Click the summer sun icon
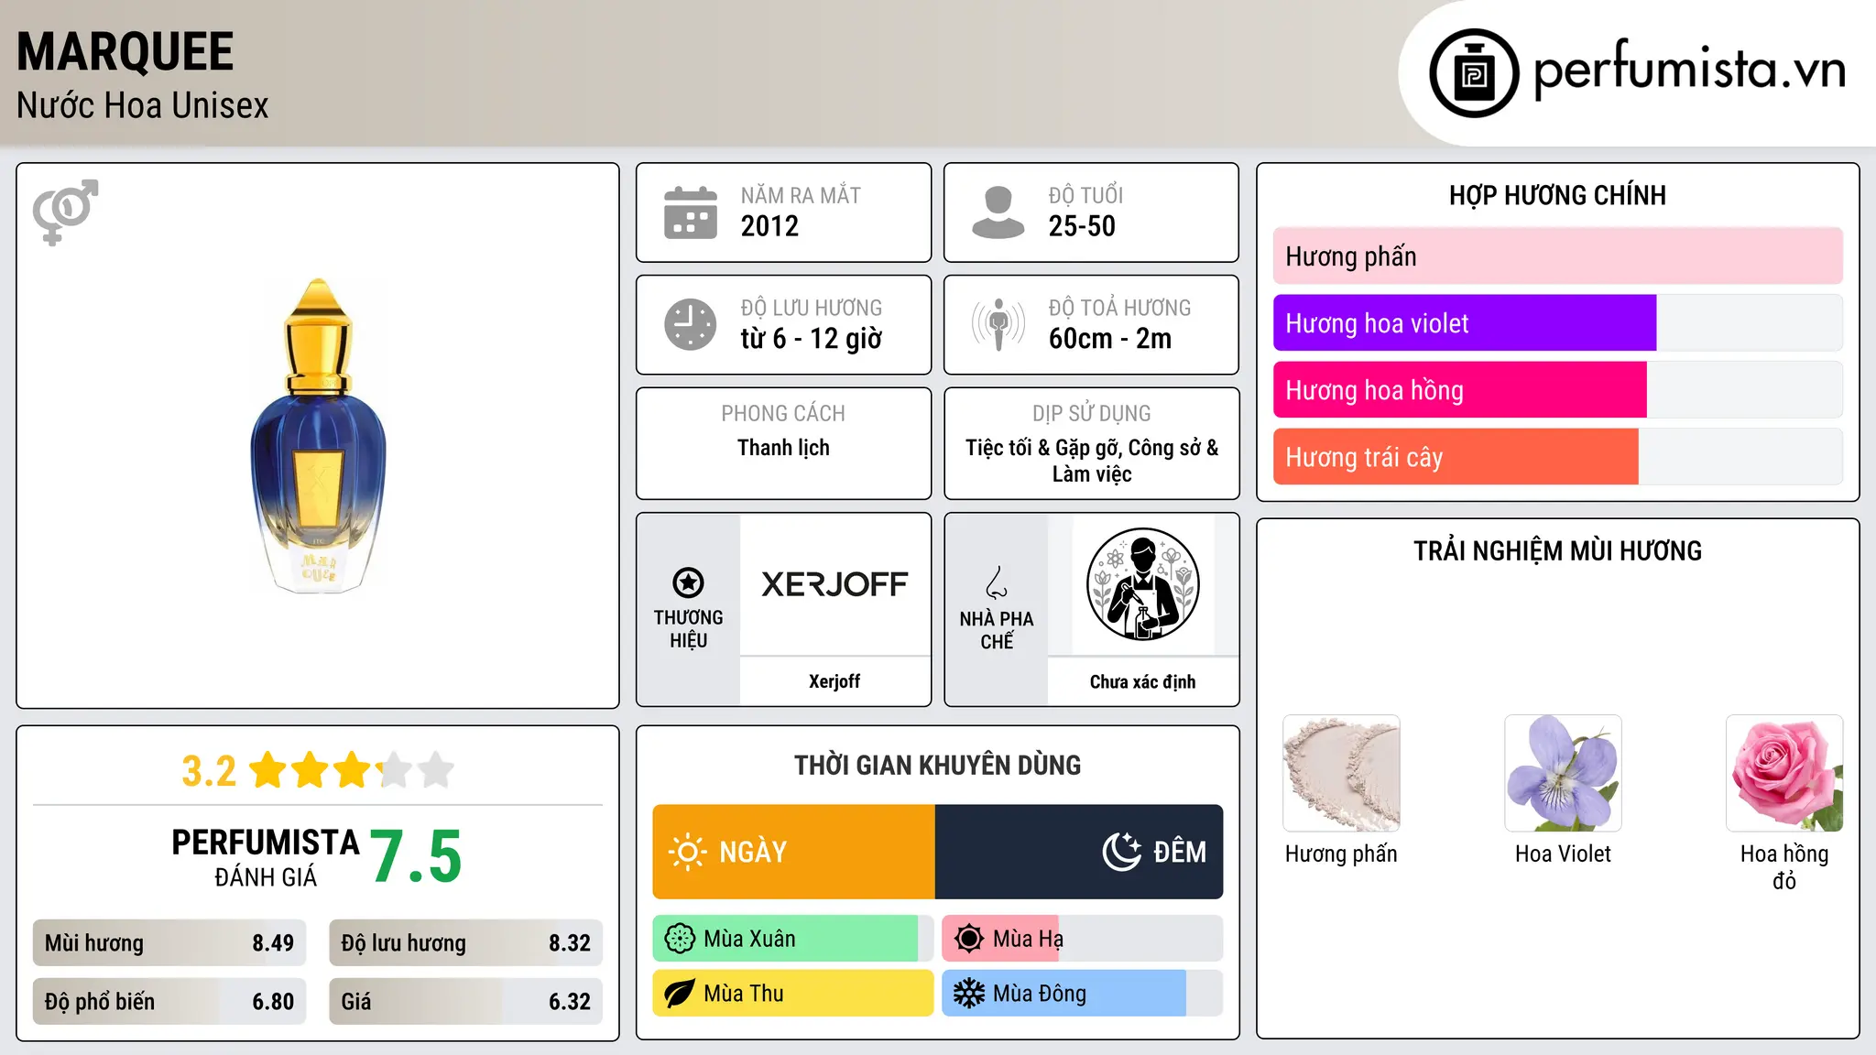Viewport: 1876px width, 1055px height. [969, 939]
